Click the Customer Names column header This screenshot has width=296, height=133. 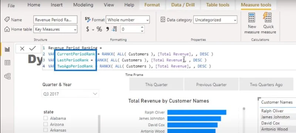pyautogui.click(x=277, y=102)
